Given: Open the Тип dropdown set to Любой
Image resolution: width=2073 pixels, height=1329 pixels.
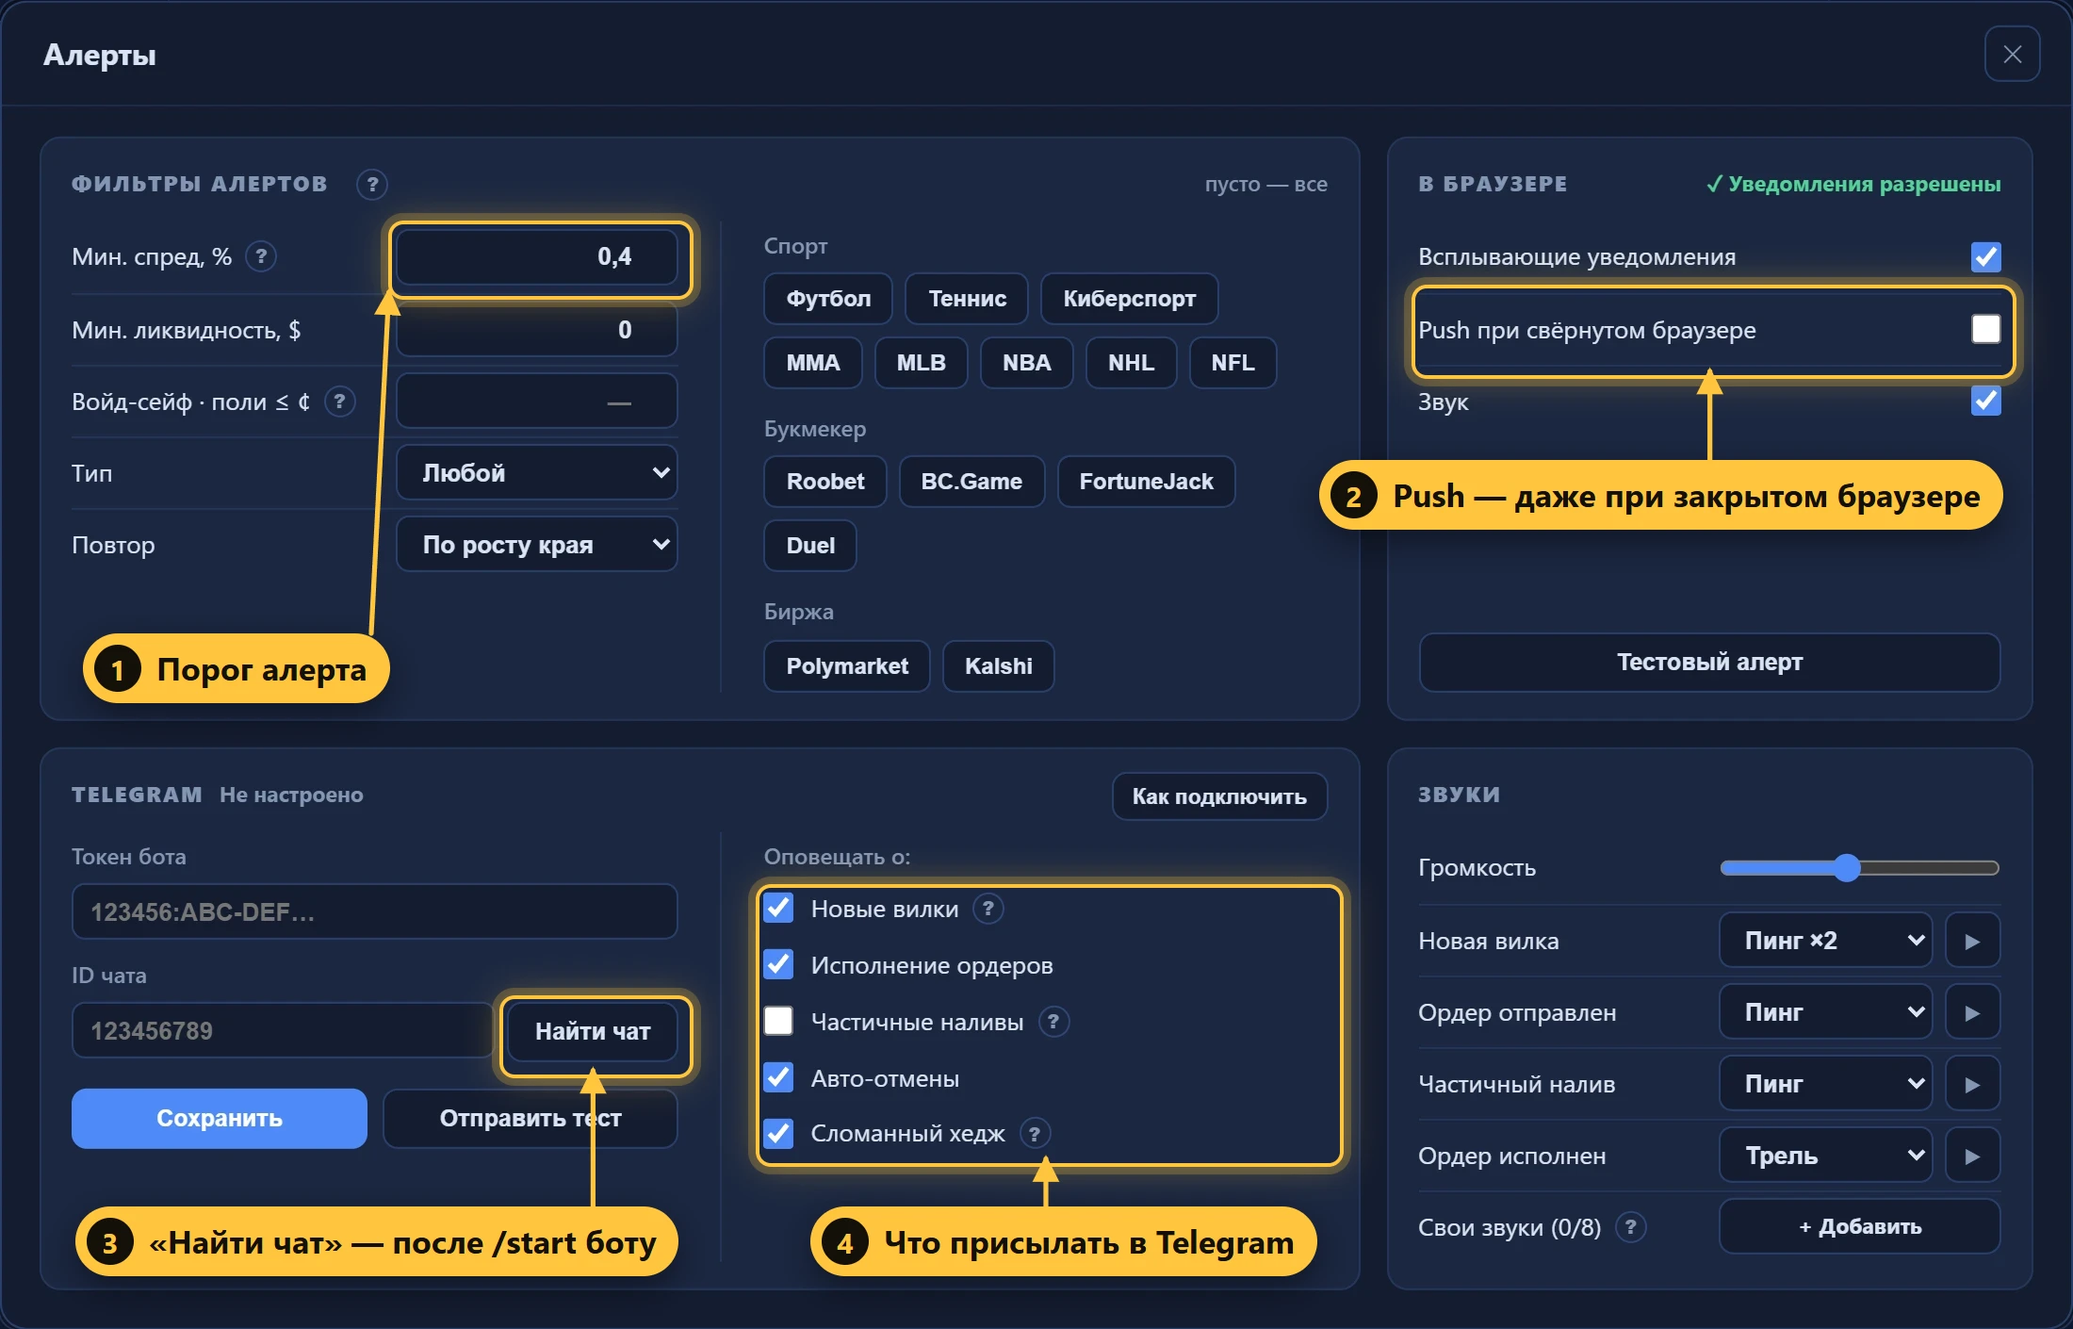Looking at the screenshot, I should (537, 473).
